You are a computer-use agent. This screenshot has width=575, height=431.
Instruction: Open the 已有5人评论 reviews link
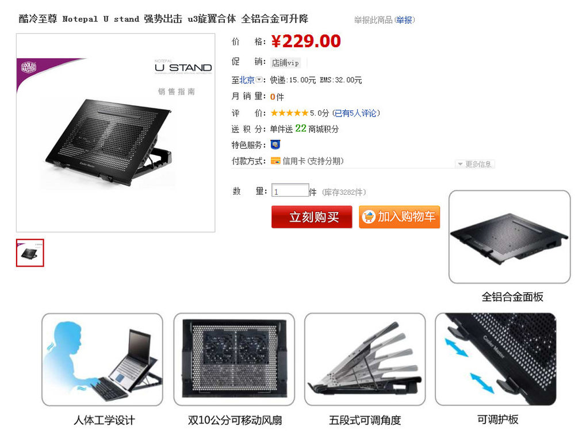coord(356,113)
